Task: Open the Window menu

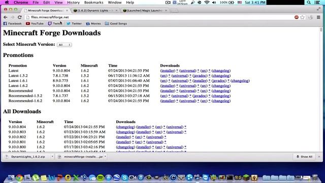Action: coord(115,2)
